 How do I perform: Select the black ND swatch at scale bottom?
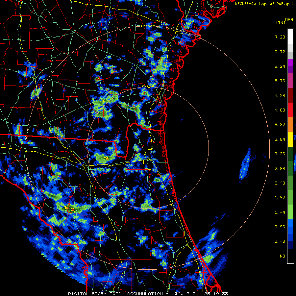290,256
